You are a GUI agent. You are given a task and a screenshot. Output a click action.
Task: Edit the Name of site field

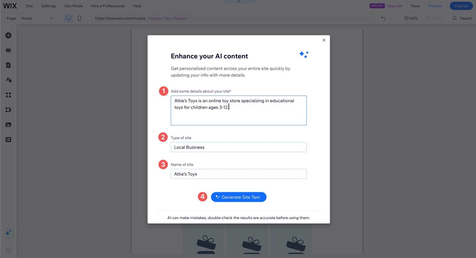(238, 174)
